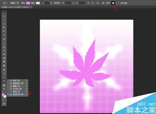Select the Crop tool
Screen dimensions: 156x114
click(x=4, y=31)
